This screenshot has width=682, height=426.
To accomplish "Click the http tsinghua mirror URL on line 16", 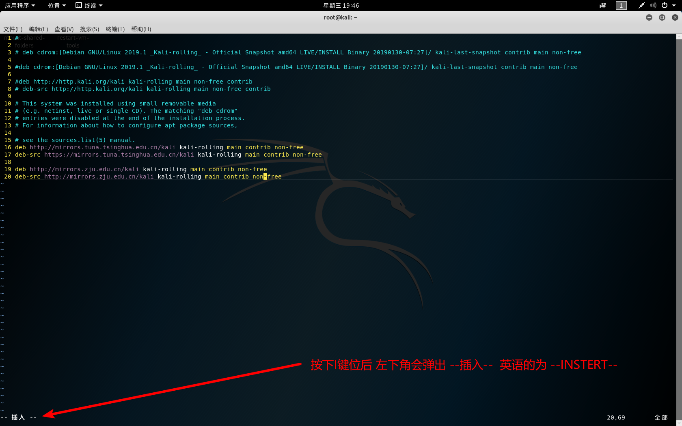I will tap(103, 147).
